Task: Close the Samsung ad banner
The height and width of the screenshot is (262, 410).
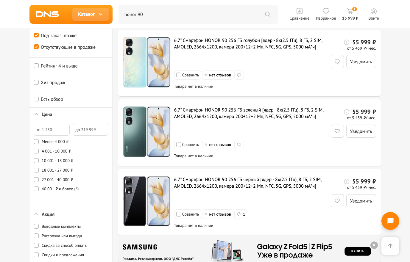Action: pyautogui.click(x=374, y=245)
